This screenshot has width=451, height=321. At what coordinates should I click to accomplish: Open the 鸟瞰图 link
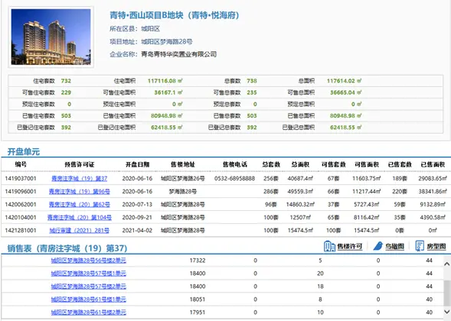(x=394, y=246)
